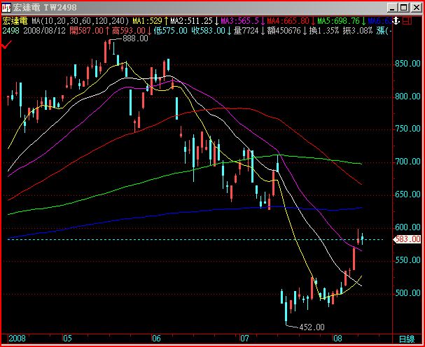This screenshot has height=347, width=425.
Task: Click the MA4:665.80 red indicator value
Action: (x=288, y=21)
